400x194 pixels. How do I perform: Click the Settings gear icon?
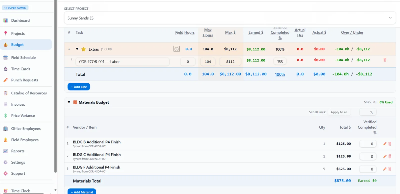point(5,162)
